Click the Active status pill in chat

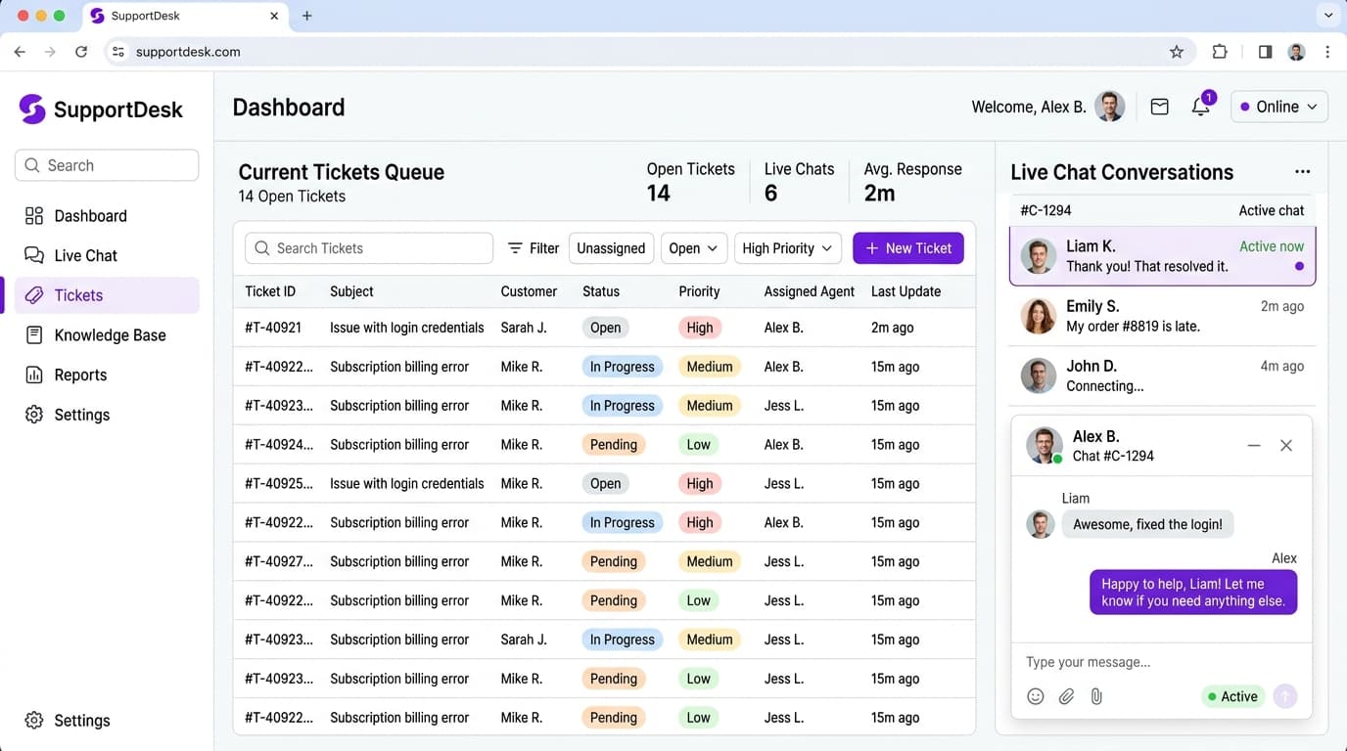click(x=1232, y=696)
